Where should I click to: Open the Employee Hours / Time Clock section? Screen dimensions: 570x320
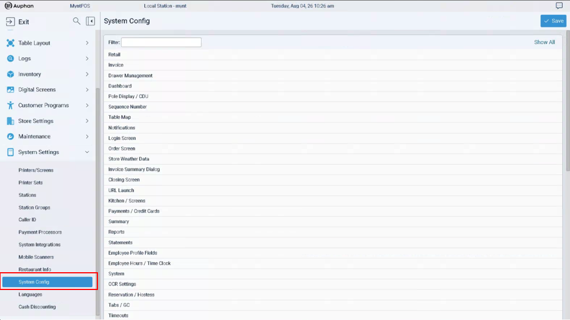click(x=333, y=263)
